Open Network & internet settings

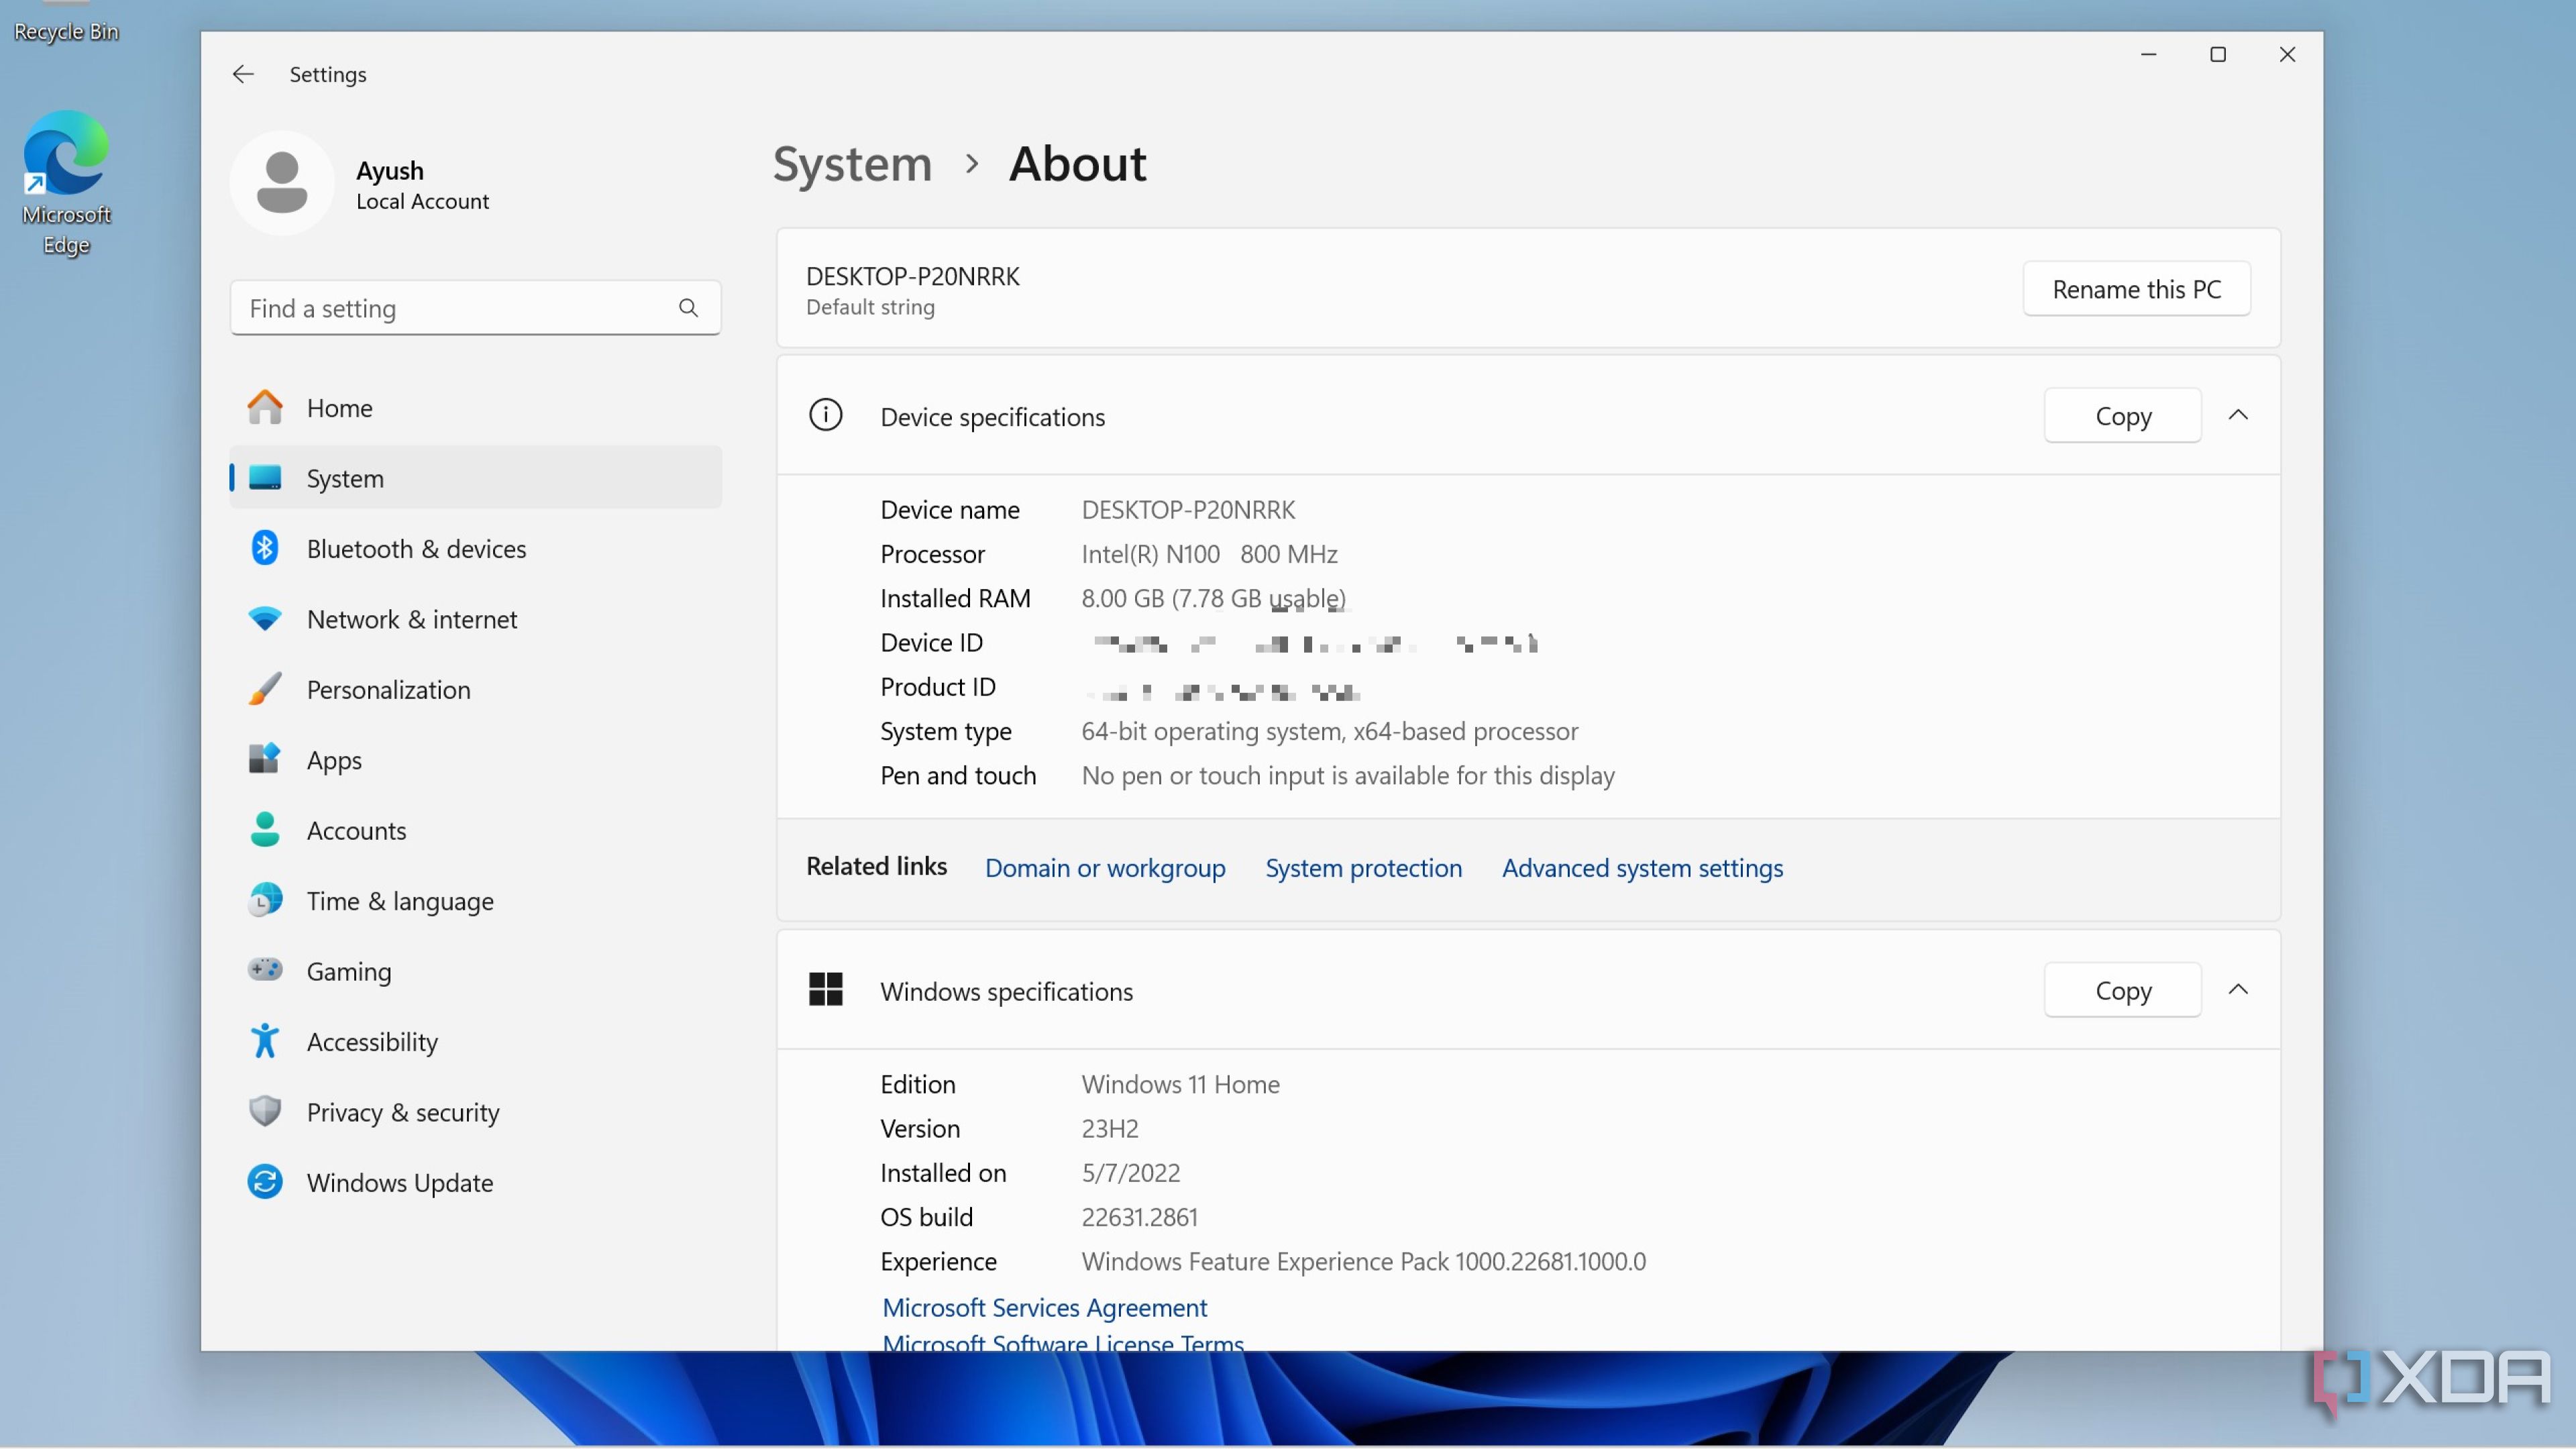pyautogui.click(x=411, y=619)
